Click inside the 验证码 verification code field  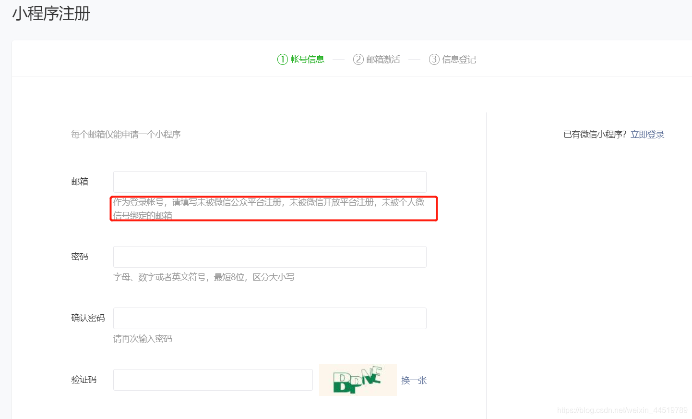(213, 380)
